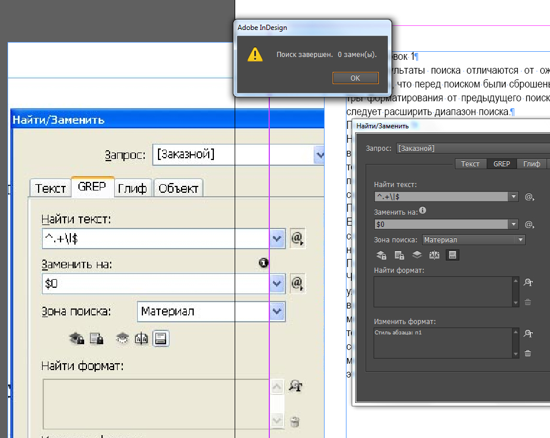This screenshot has height=438, width=550.
Task: Clear Изменить формат with trash icon in dark dialog
Action: tap(528, 353)
